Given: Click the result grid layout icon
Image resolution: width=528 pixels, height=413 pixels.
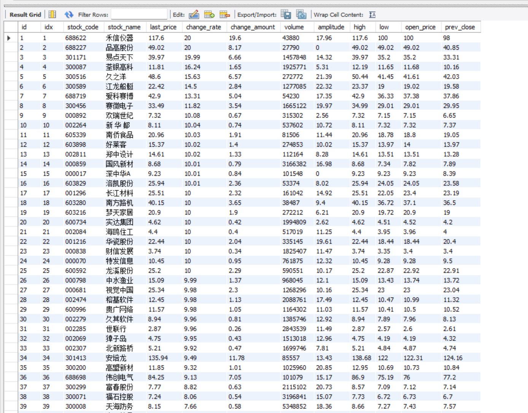Looking at the screenshot, I should click(52, 14).
